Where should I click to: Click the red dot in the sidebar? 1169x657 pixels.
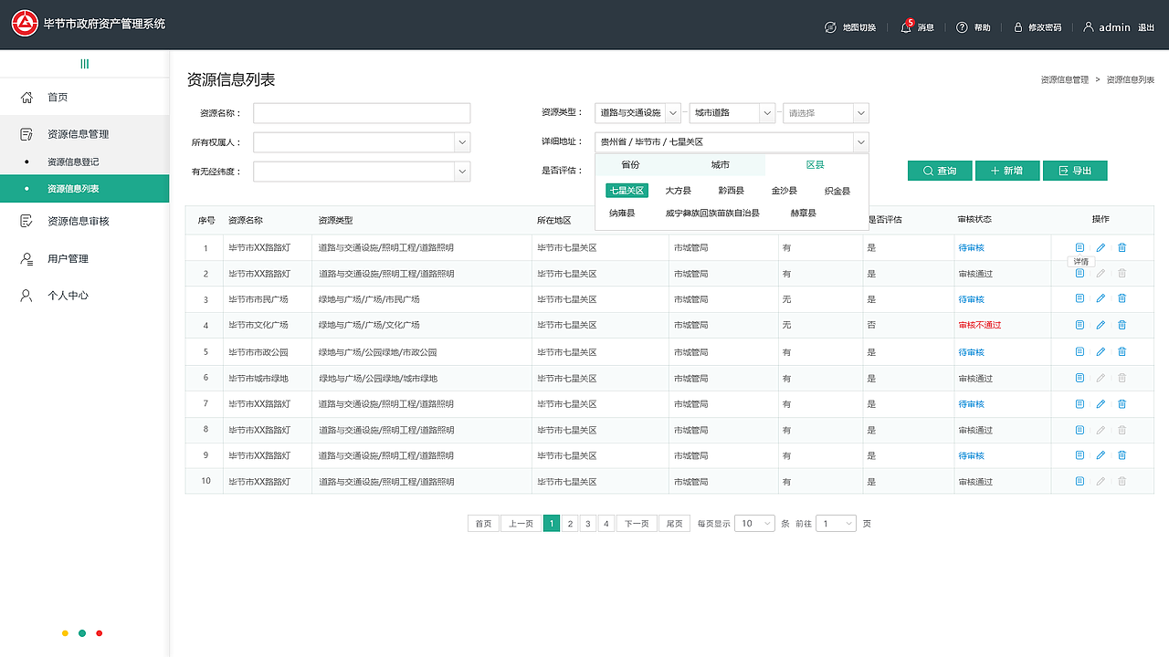[100, 633]
